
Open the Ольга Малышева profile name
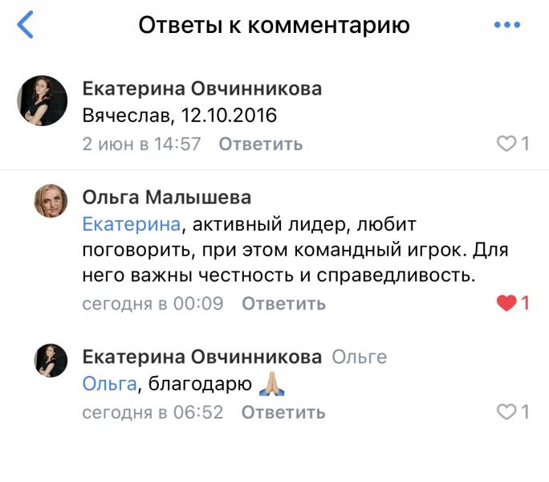(x=167, y=198)
